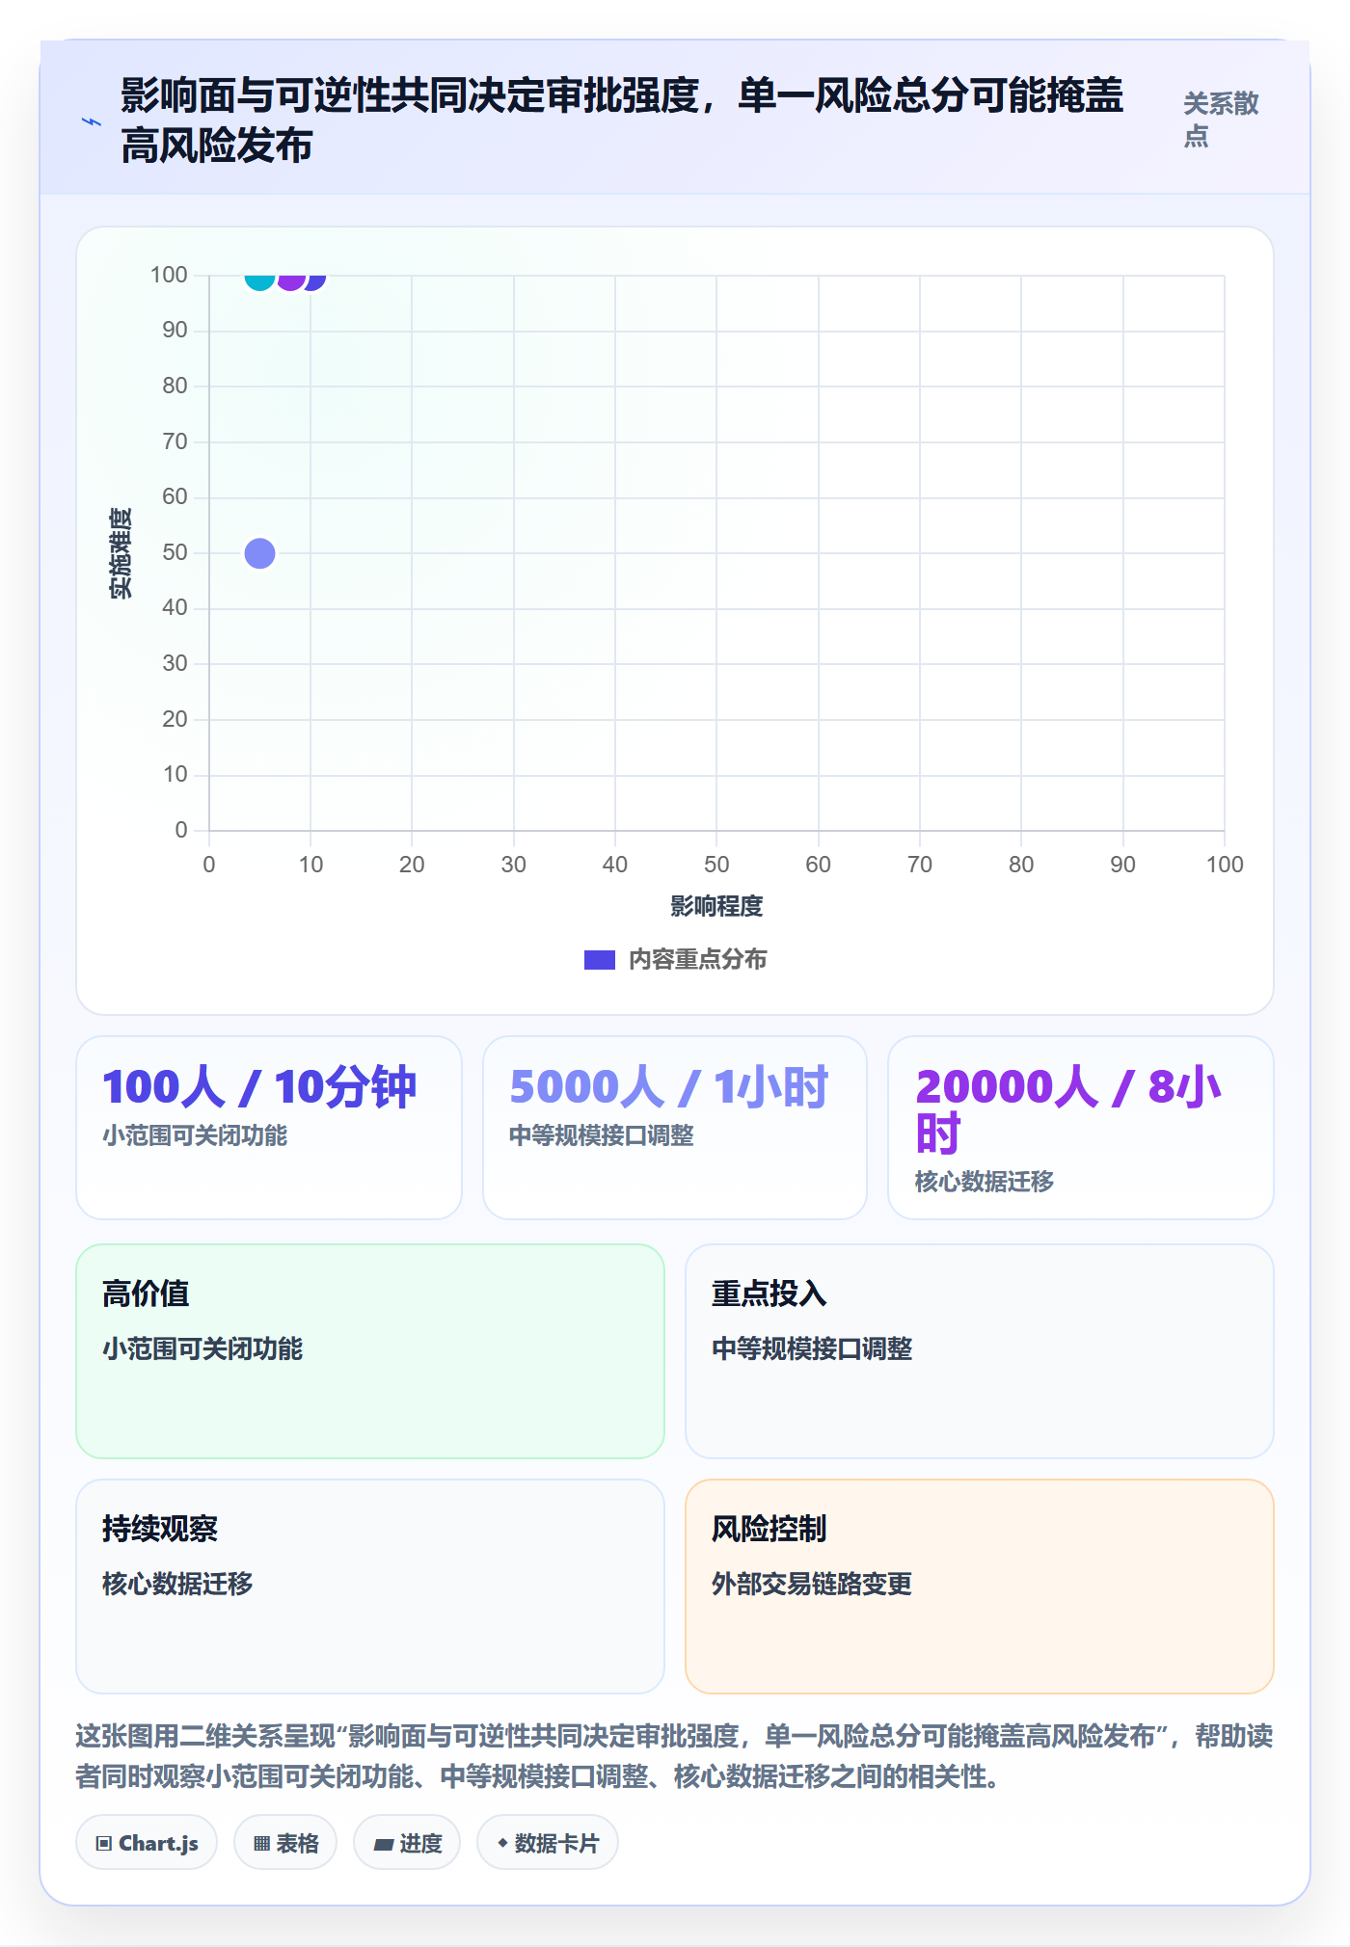Click the 外部交易链路变更 text
1350x1947 pixels.
(x=812, y=1584)
